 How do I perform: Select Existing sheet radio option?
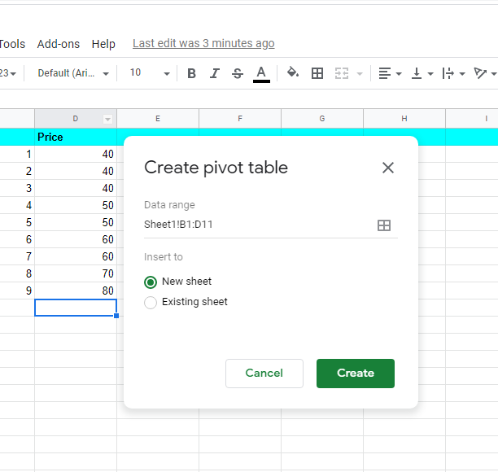click(x=151, y=303)
